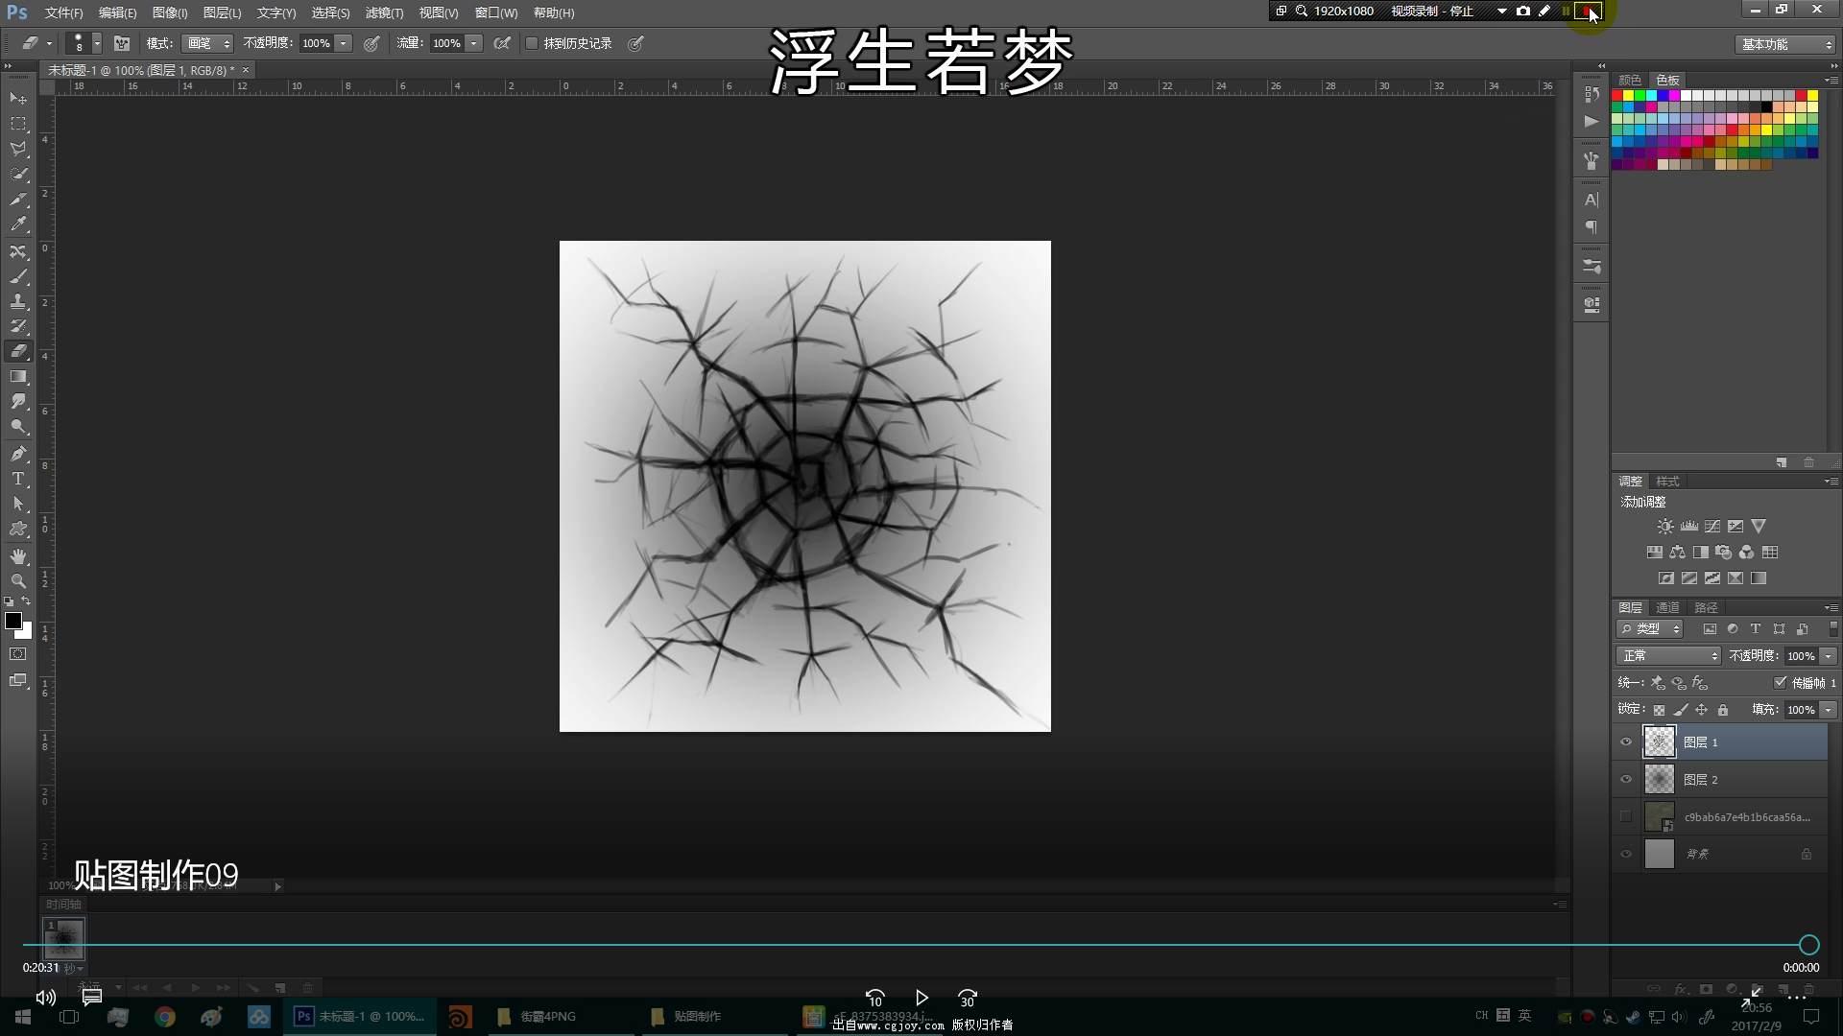Screen dimensions: 1843x1036
Task: Click the Curves adjustment icon
Action: [1712, 527]
